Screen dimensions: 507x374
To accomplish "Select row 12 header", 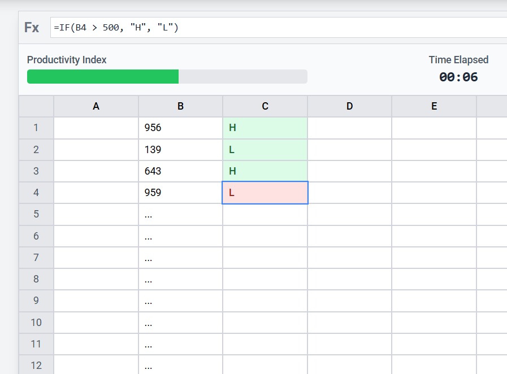I will (x=36, y=365).
